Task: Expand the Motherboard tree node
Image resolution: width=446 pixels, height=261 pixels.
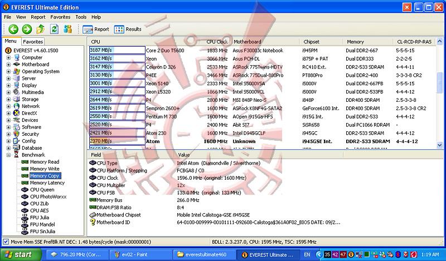Action: [8, 65]
